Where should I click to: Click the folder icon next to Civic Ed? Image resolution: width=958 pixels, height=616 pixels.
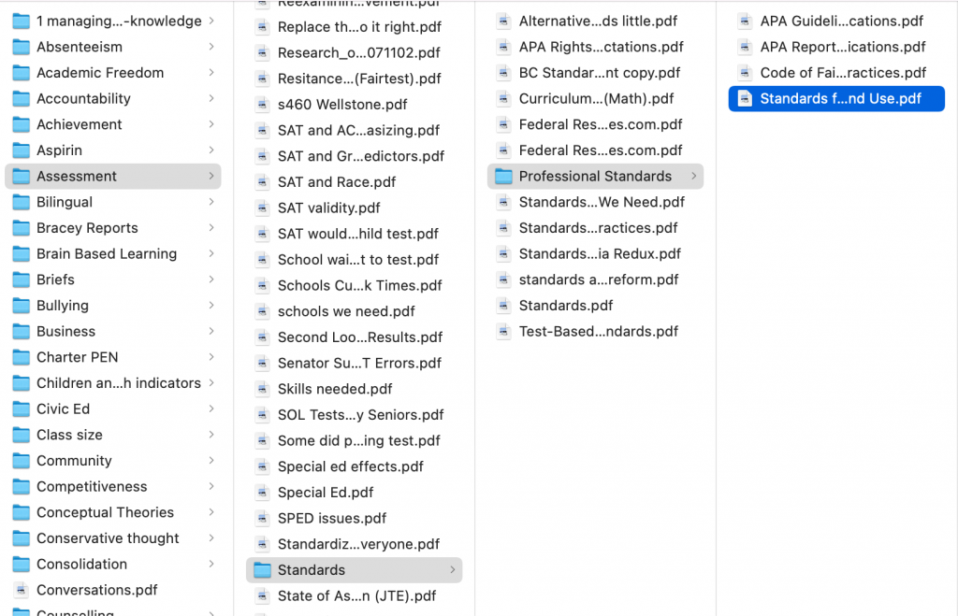tap(21, 408)
